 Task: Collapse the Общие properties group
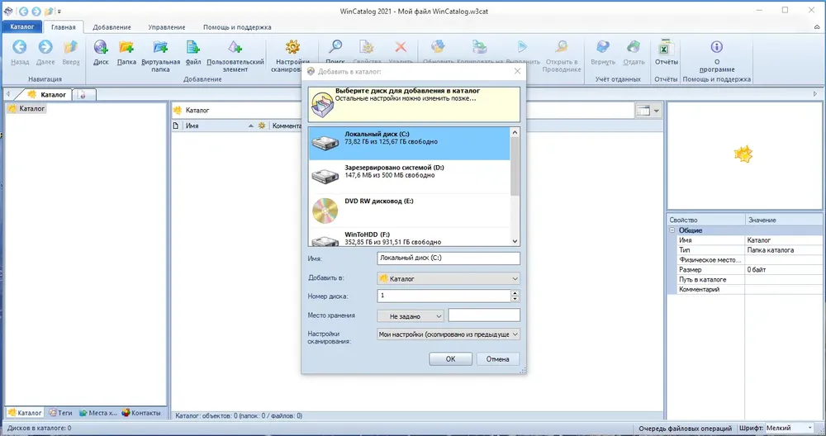coord(672,230)
